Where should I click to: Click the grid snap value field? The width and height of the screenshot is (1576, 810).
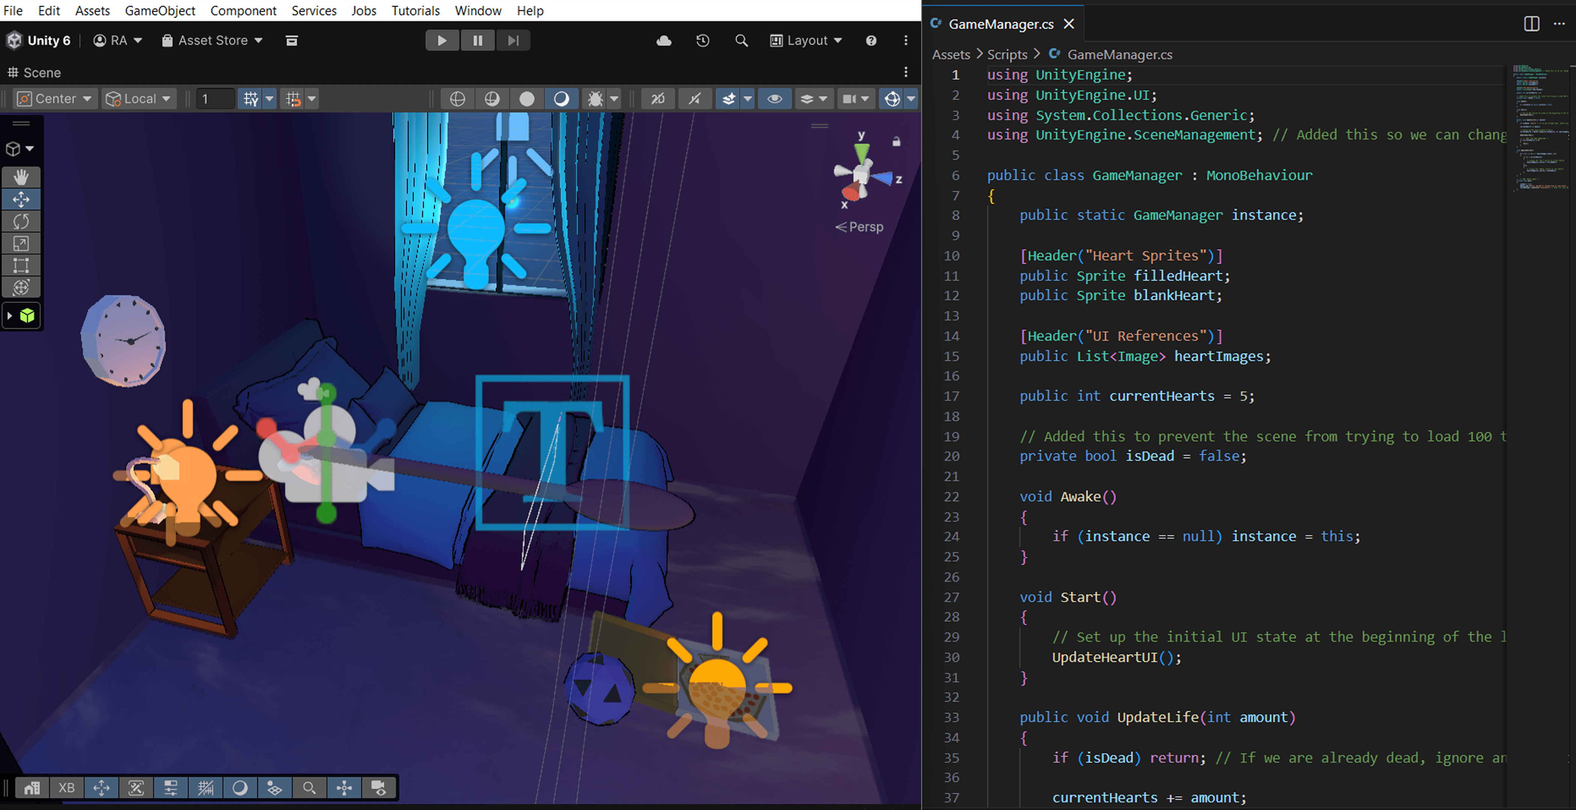pyautogui.click(x=215, y=99)
